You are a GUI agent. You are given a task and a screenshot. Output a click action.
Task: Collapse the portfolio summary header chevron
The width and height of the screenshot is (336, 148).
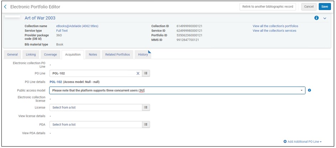pyautogui.click(x=325, y=19)
